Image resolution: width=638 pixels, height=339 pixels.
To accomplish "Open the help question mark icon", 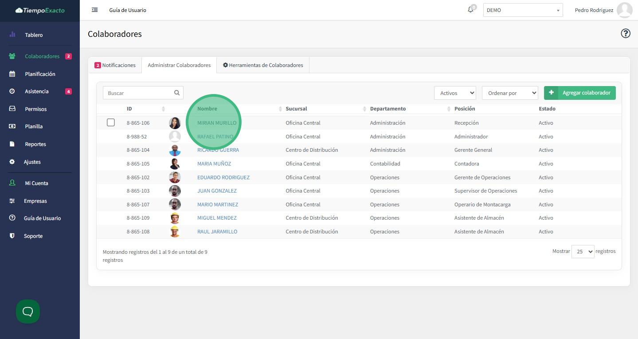I will (625, 34).
